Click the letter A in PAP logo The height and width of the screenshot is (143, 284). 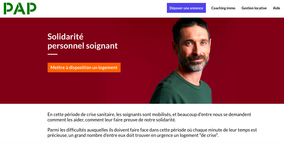pyautogui.click(x=20, y=9)
